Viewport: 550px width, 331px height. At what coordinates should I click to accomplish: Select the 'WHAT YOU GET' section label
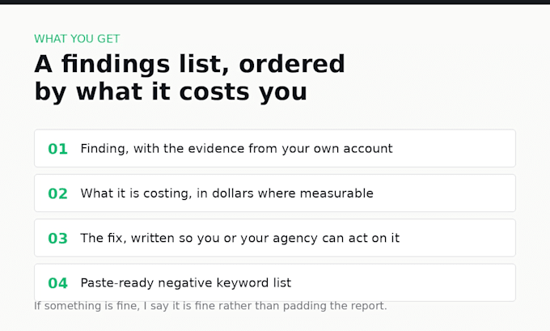tap(77, 39)
